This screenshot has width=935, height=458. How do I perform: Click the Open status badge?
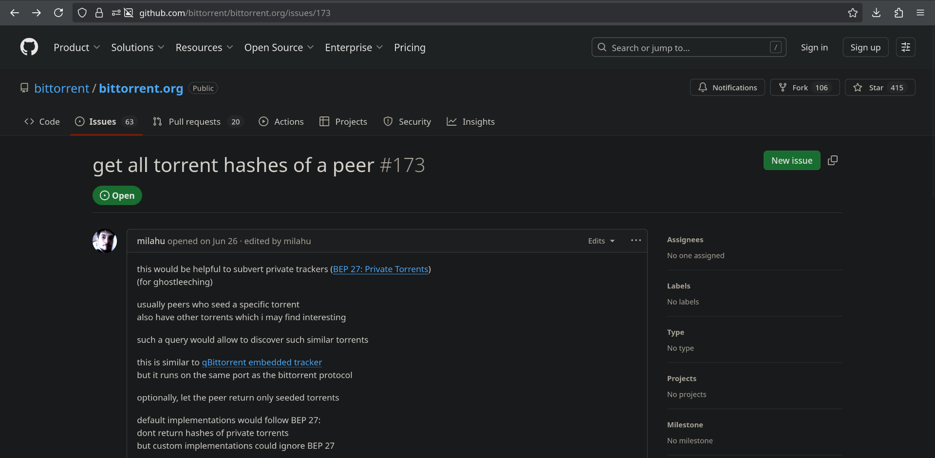click(117, 195)
